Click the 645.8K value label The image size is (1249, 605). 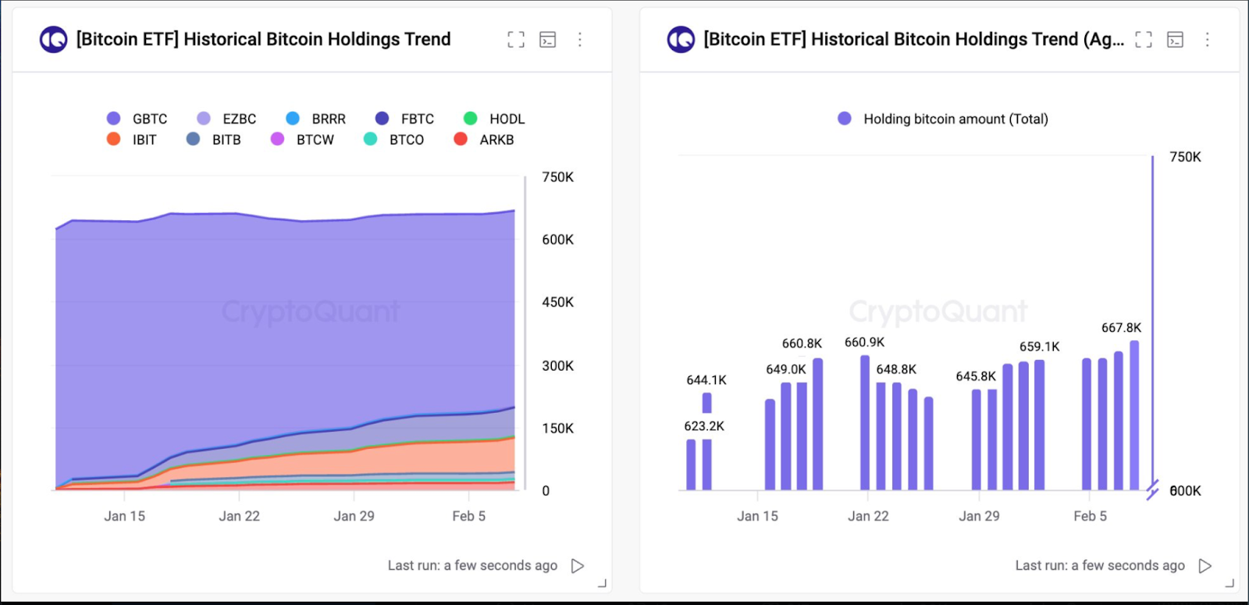(x=976, y=376)
